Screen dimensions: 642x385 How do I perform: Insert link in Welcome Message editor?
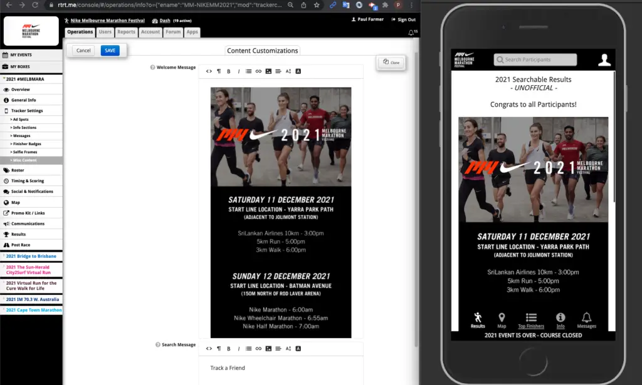click(x=258, y=71)
